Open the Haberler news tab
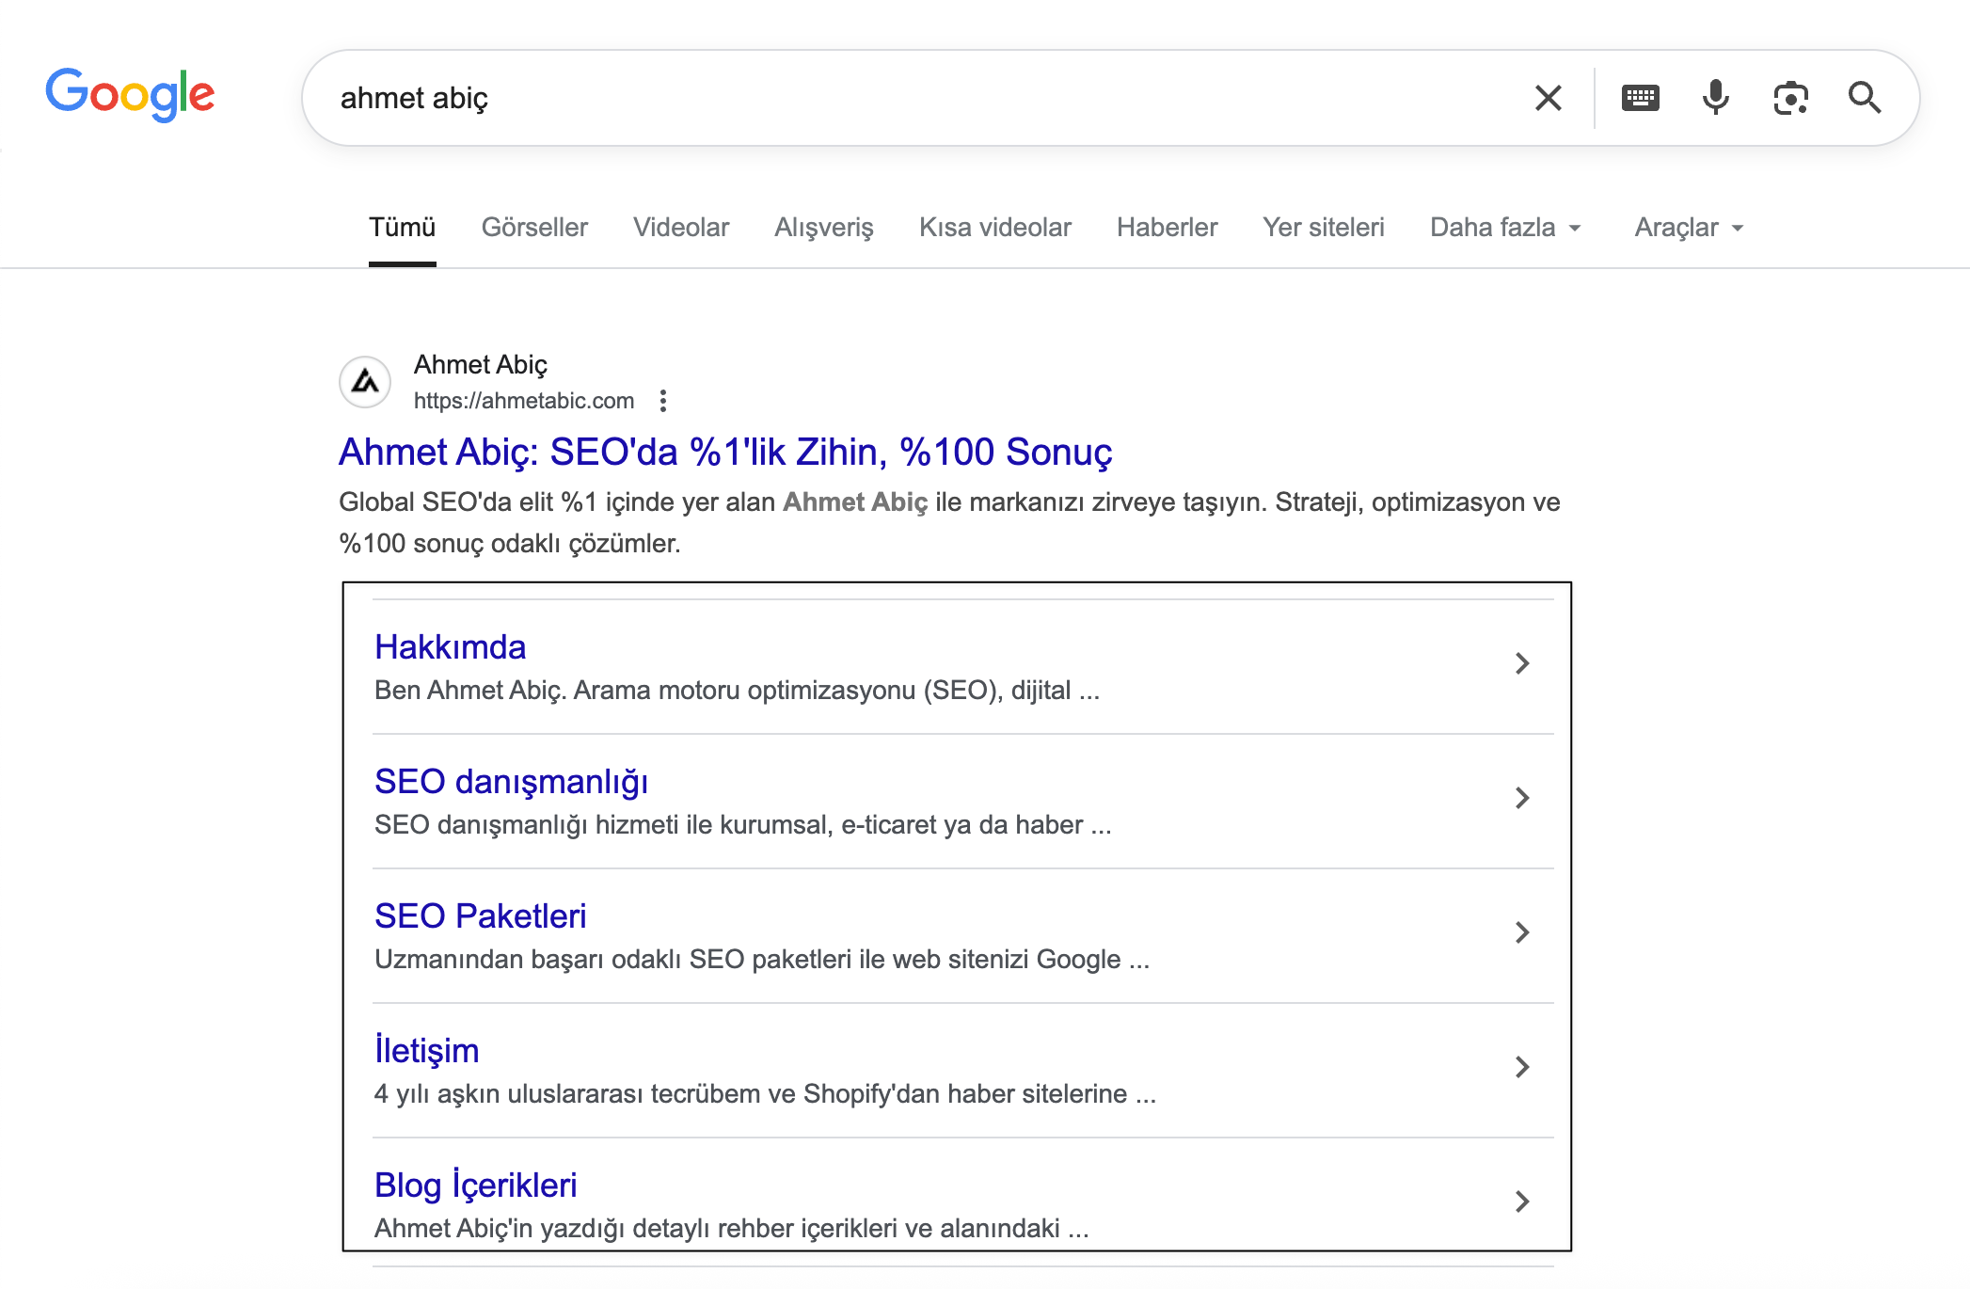This screenshot has width=1970, height=1289. (1167, 228)
